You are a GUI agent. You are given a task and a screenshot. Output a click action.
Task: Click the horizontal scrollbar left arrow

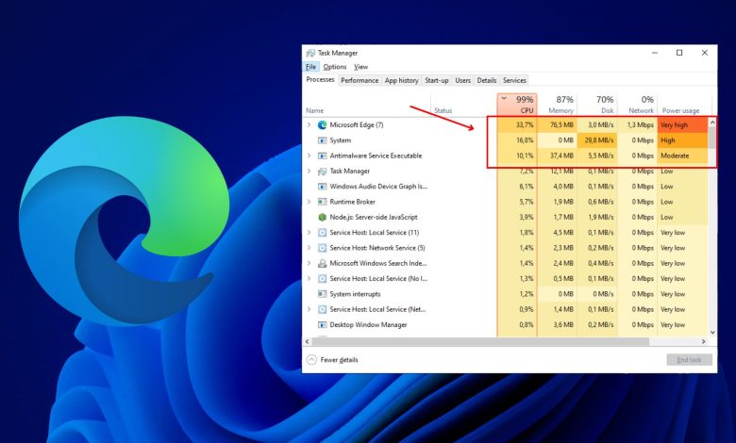pos(308,341)
